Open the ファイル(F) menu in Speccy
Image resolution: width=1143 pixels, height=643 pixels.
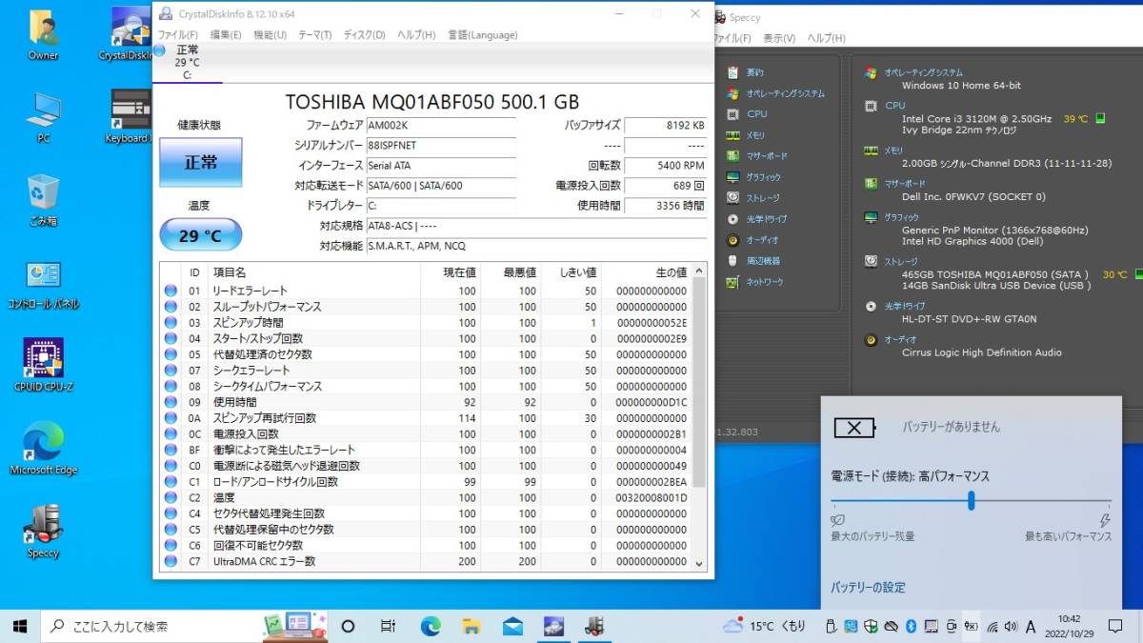click(732, 38)
